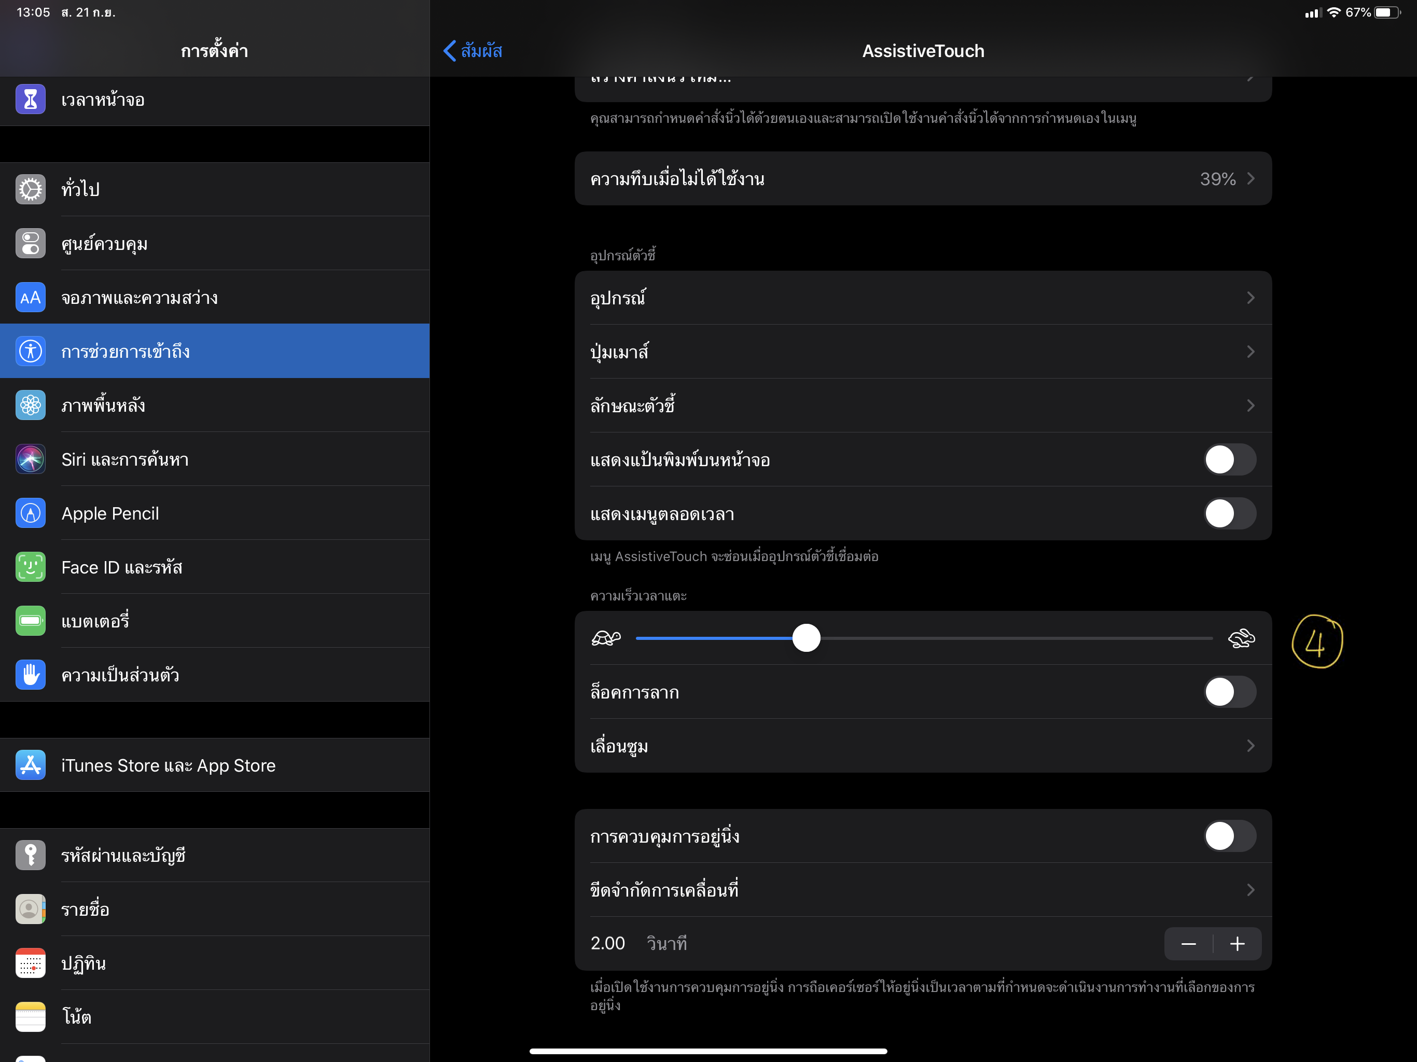This screenshot has width=1417, height=1062.
Task: Select ทั่วไป in settings sidebar
Action: [x=215, y=189]
